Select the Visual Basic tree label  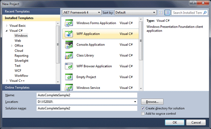click(x=18, y=26)
